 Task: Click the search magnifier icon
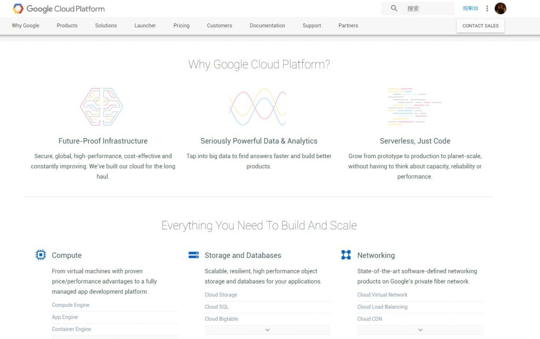pos(394,8)
